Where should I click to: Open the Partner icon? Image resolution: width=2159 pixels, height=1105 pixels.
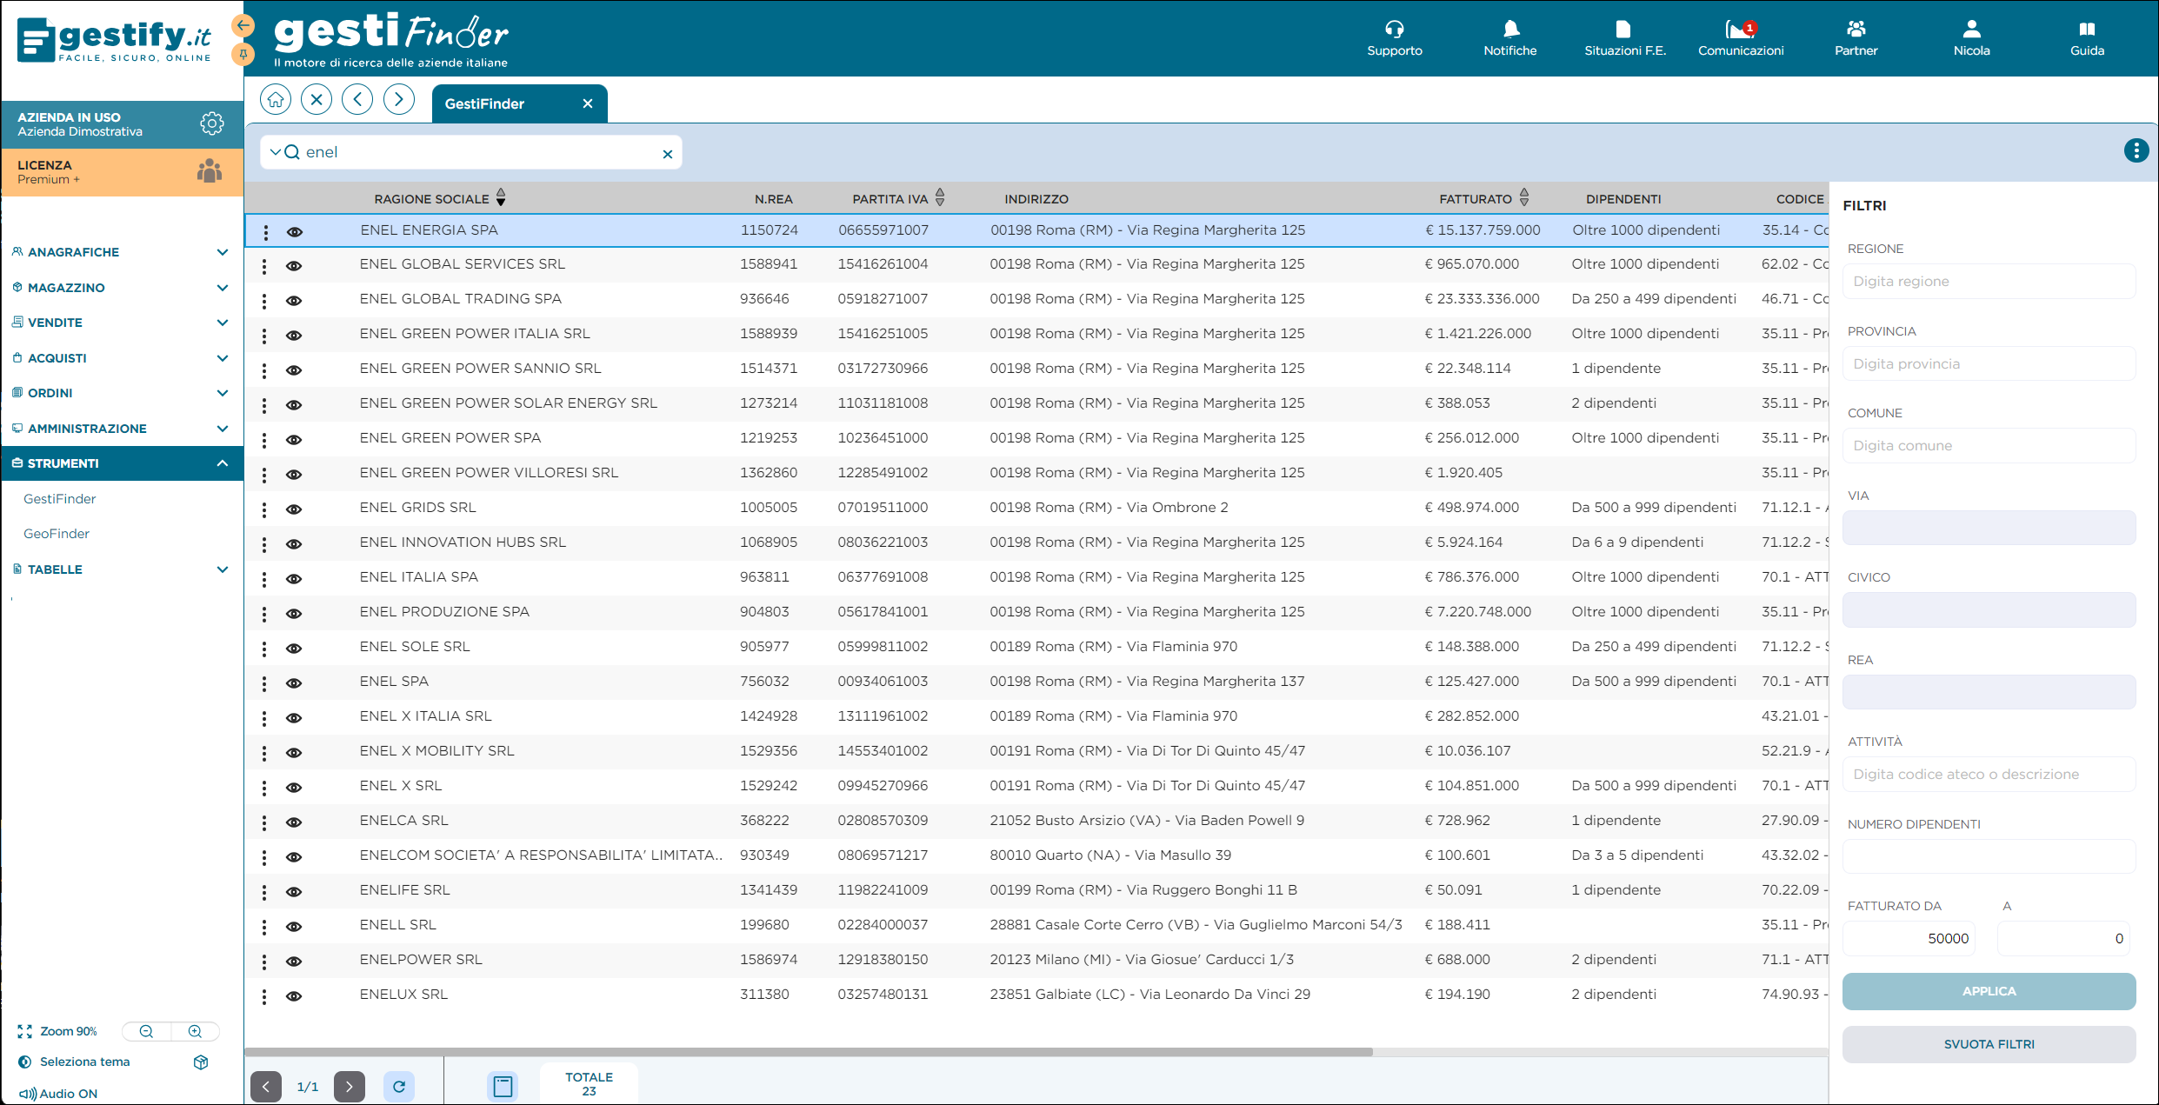pos(1856,30)
